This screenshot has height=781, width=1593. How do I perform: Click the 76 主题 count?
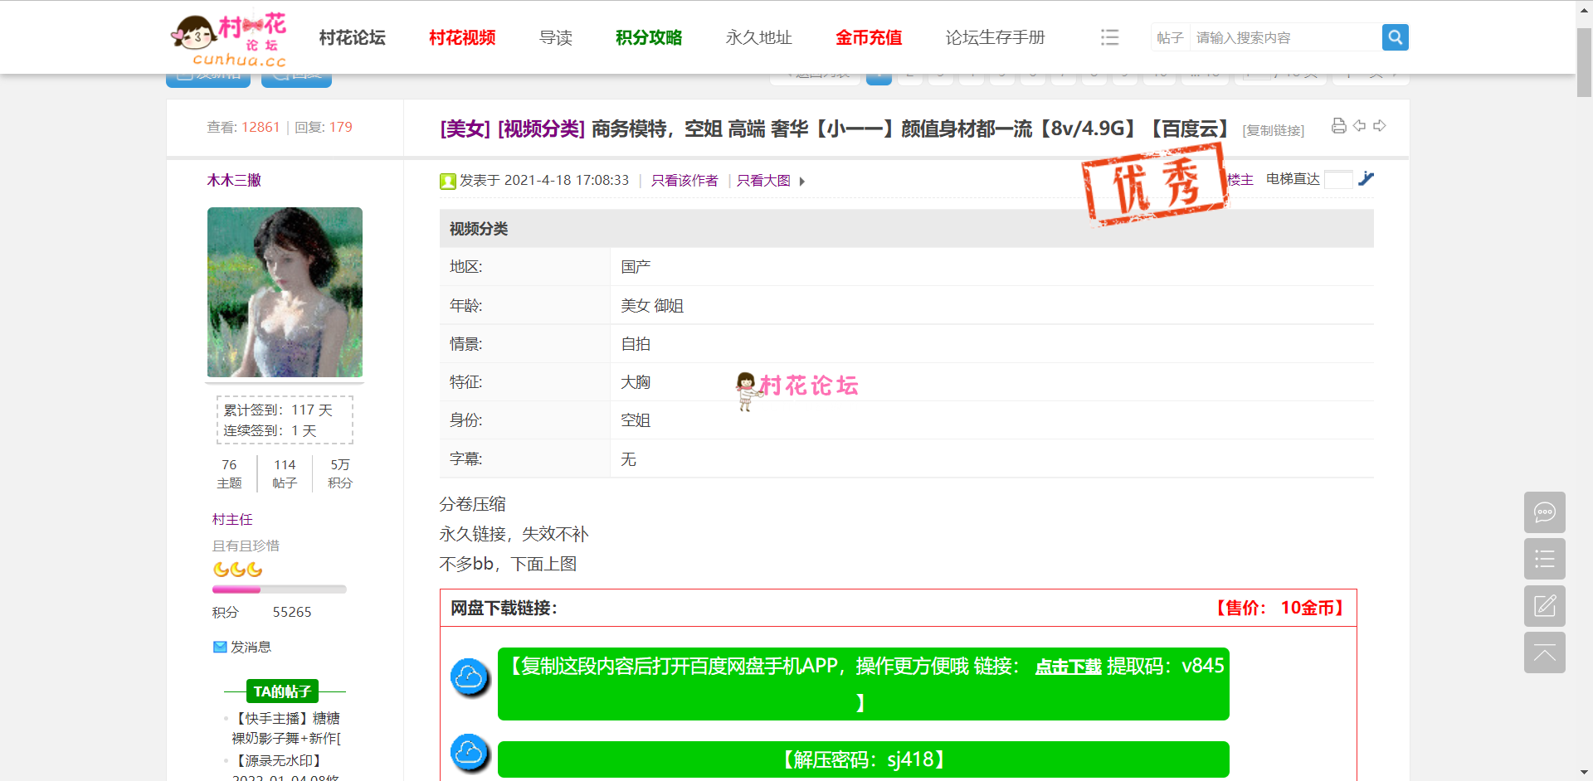[x=229, y=473]
